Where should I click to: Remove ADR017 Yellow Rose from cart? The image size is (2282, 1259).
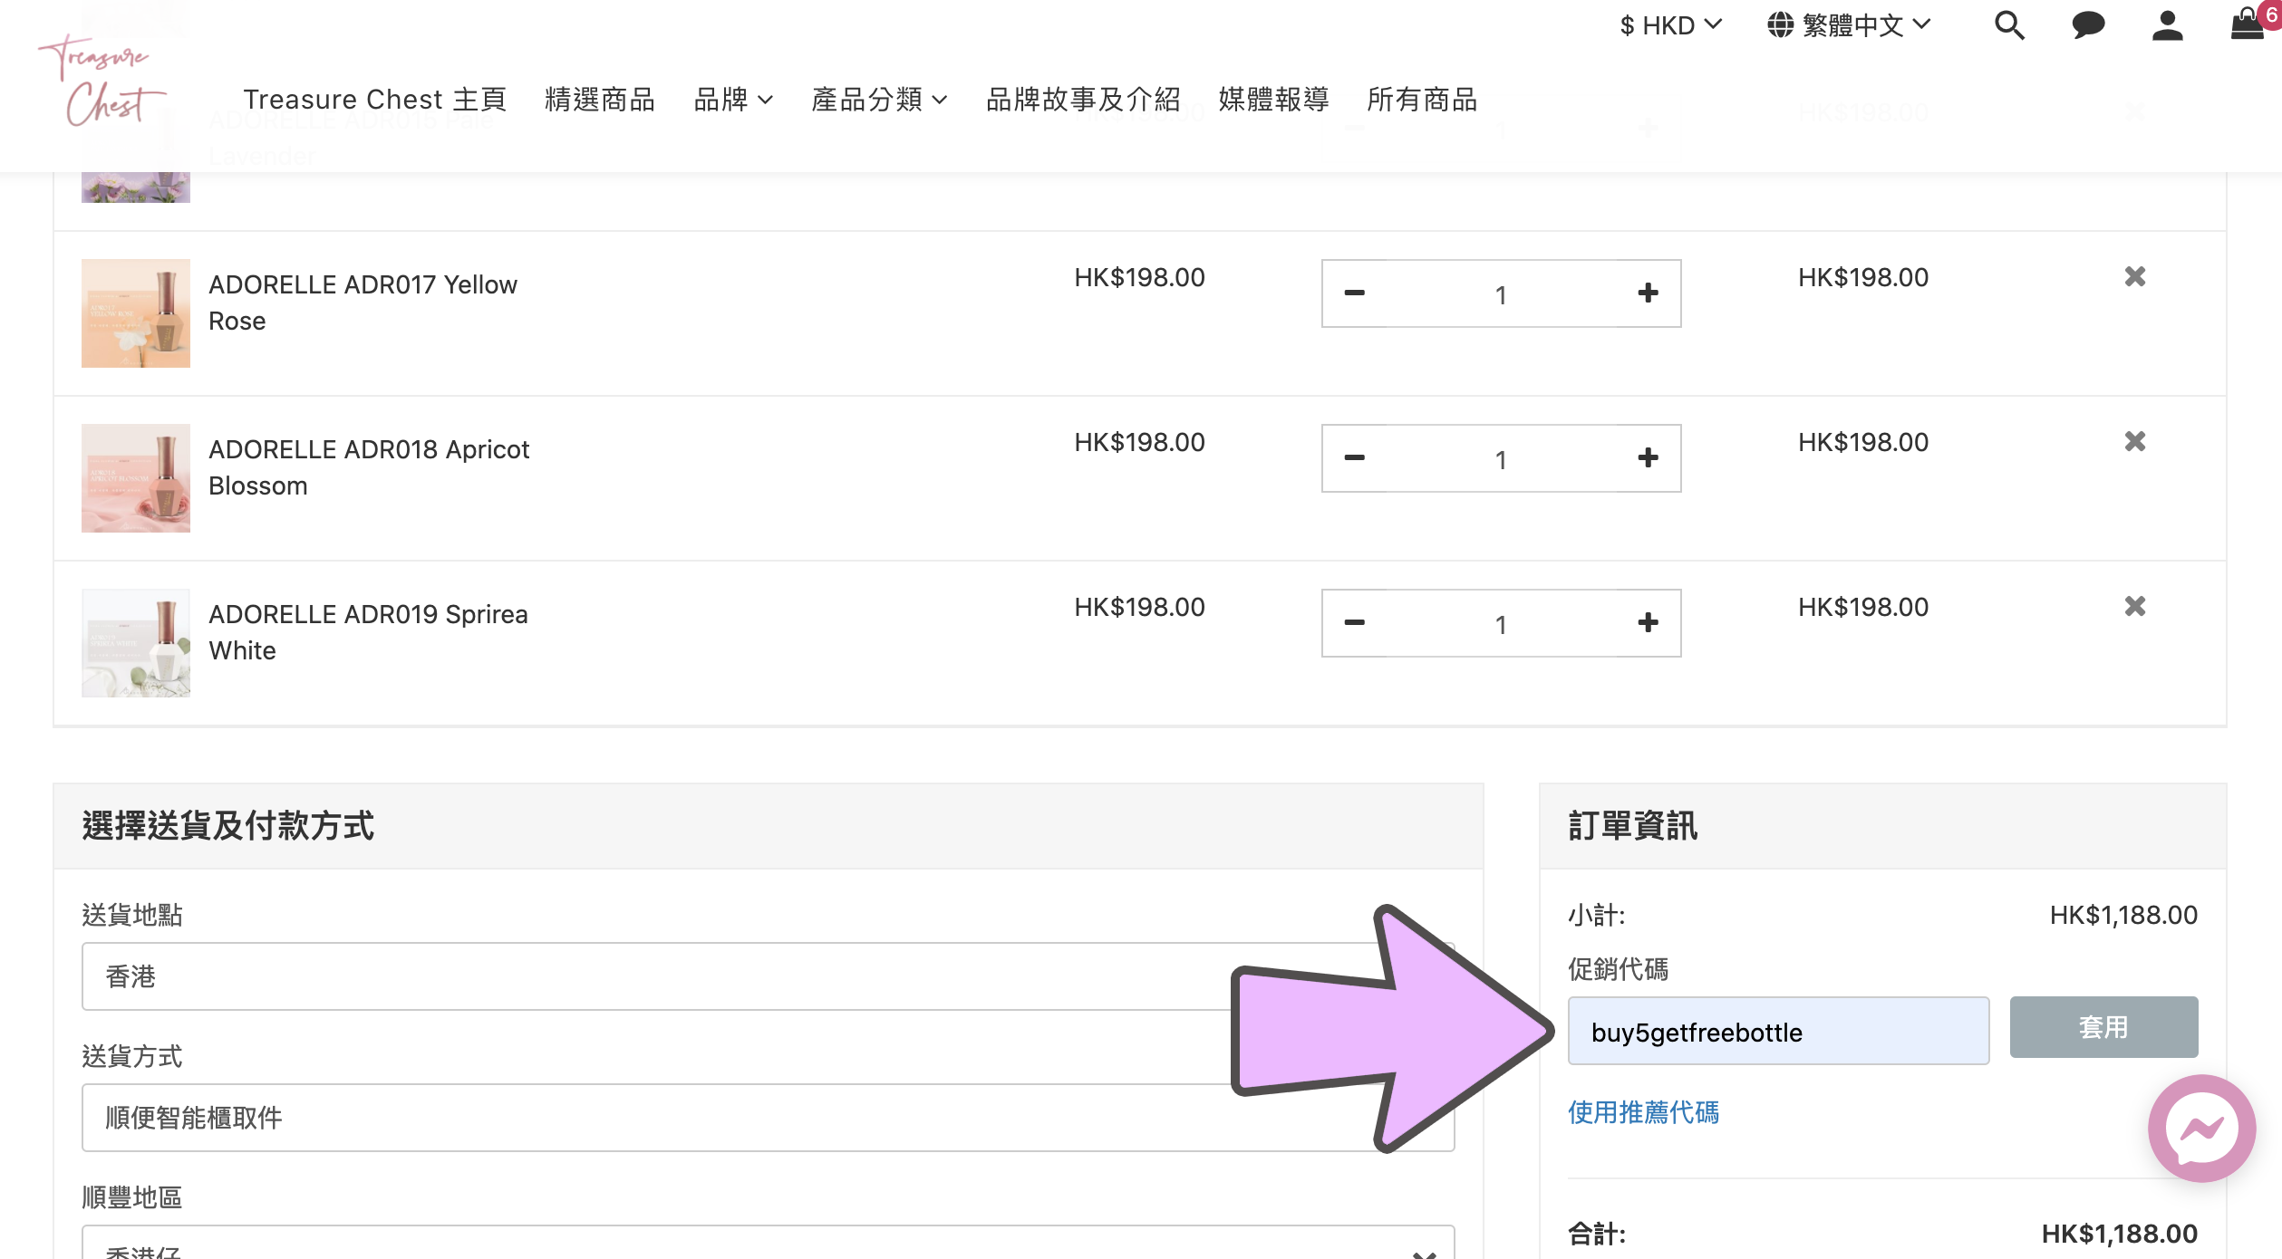(x=2134, y=276)
